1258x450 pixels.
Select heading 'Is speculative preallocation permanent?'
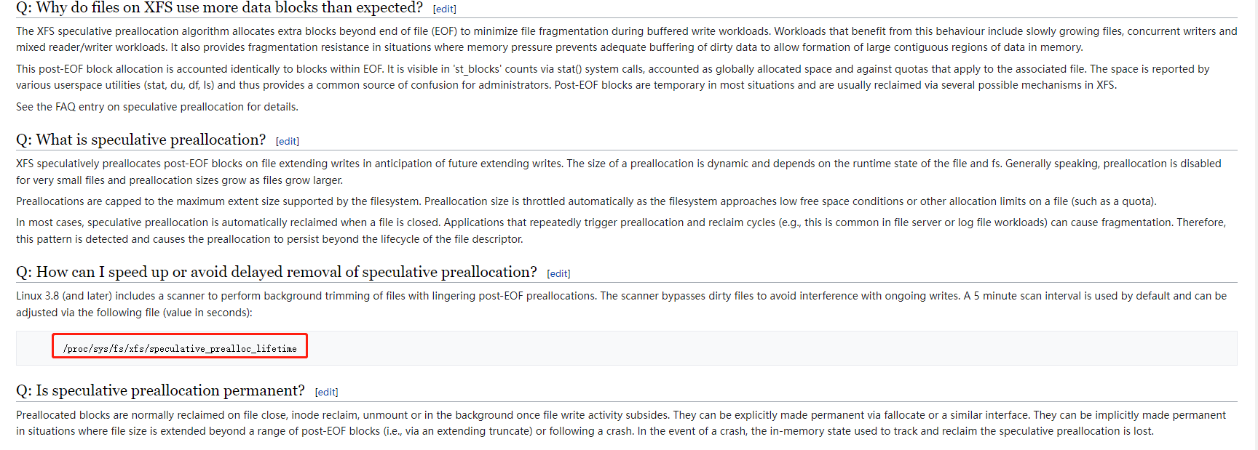pos(160,390)
